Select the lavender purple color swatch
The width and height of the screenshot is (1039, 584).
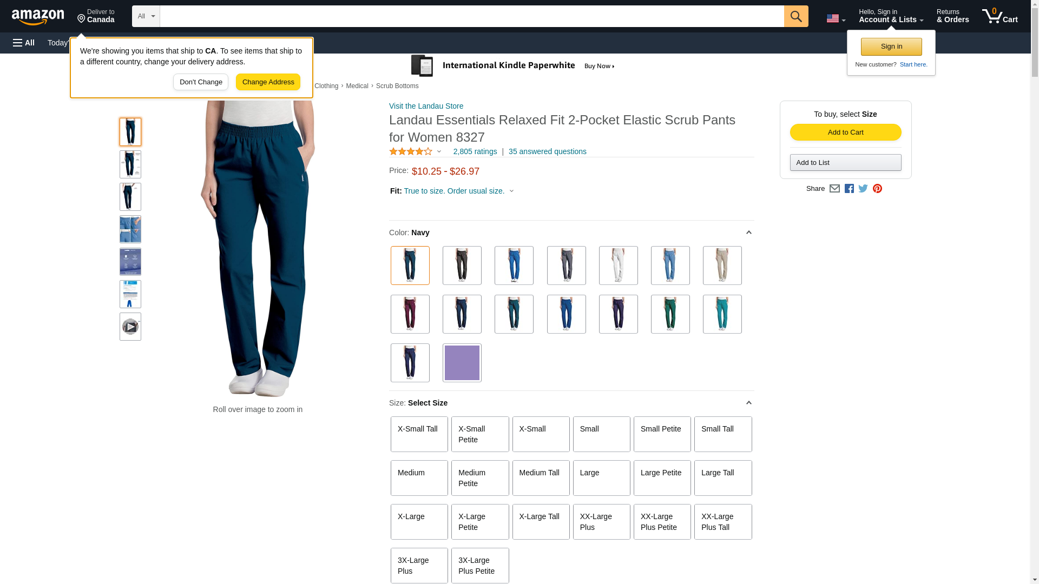[x=462, y=363]
